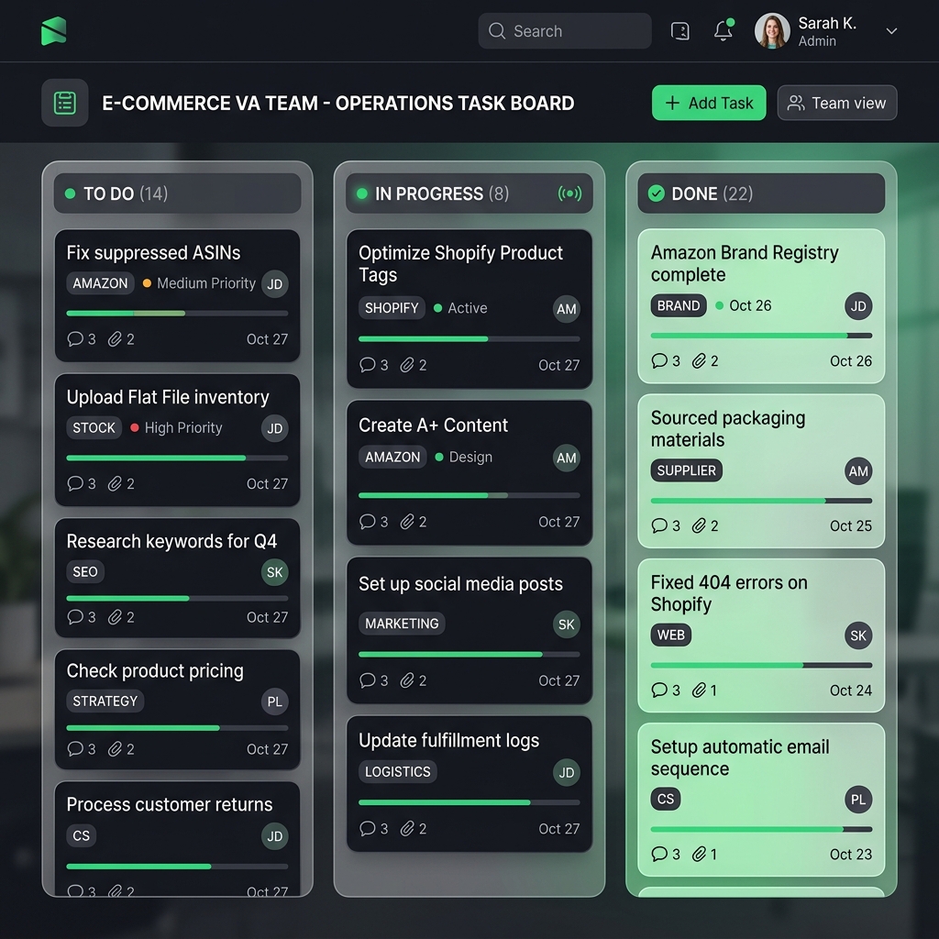Open attachments on Setup automatic email sequence
This screenshot has width=939, height=939.
(x=704, y=854)
